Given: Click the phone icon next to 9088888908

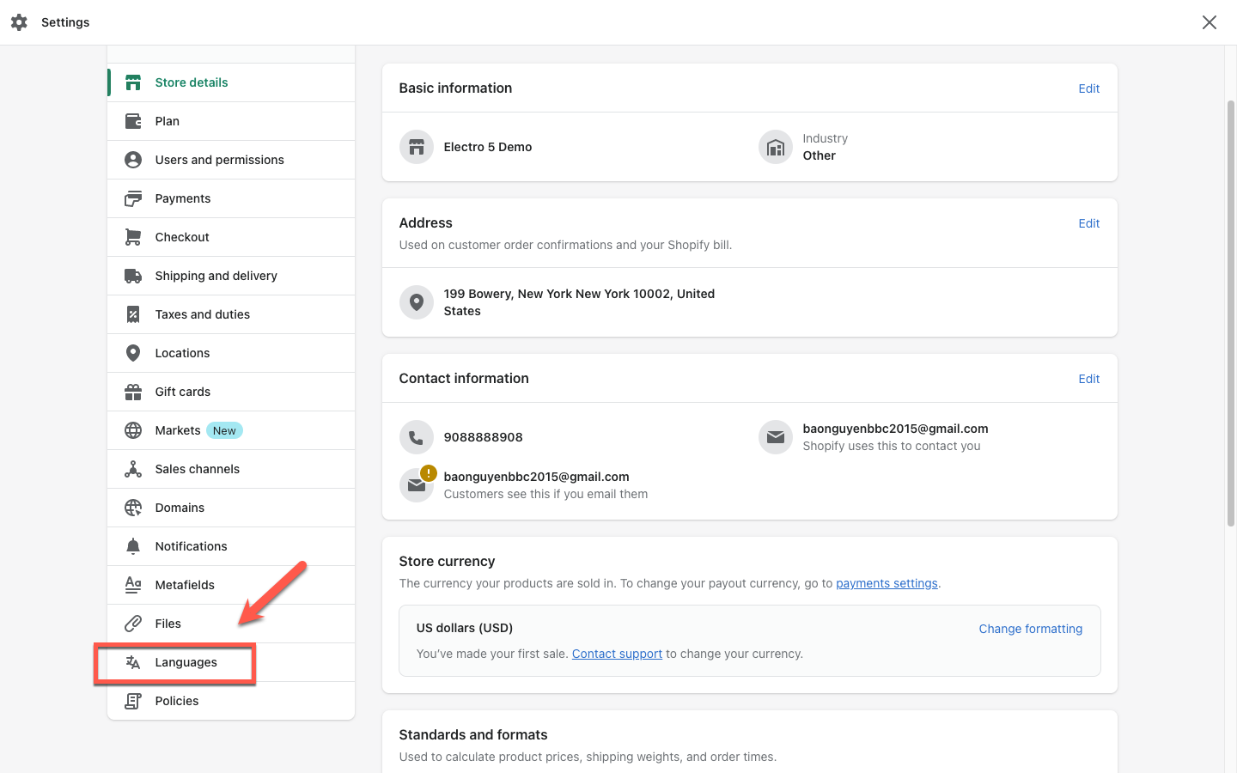Looking at the screenshot, I should point(417,437).
